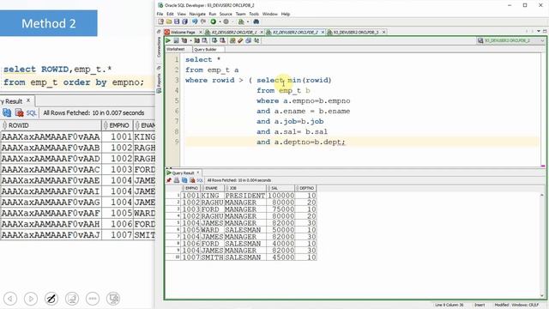Click the Unshared SQL Worksheet icon

pyautogui.click(x=232, y=40)
